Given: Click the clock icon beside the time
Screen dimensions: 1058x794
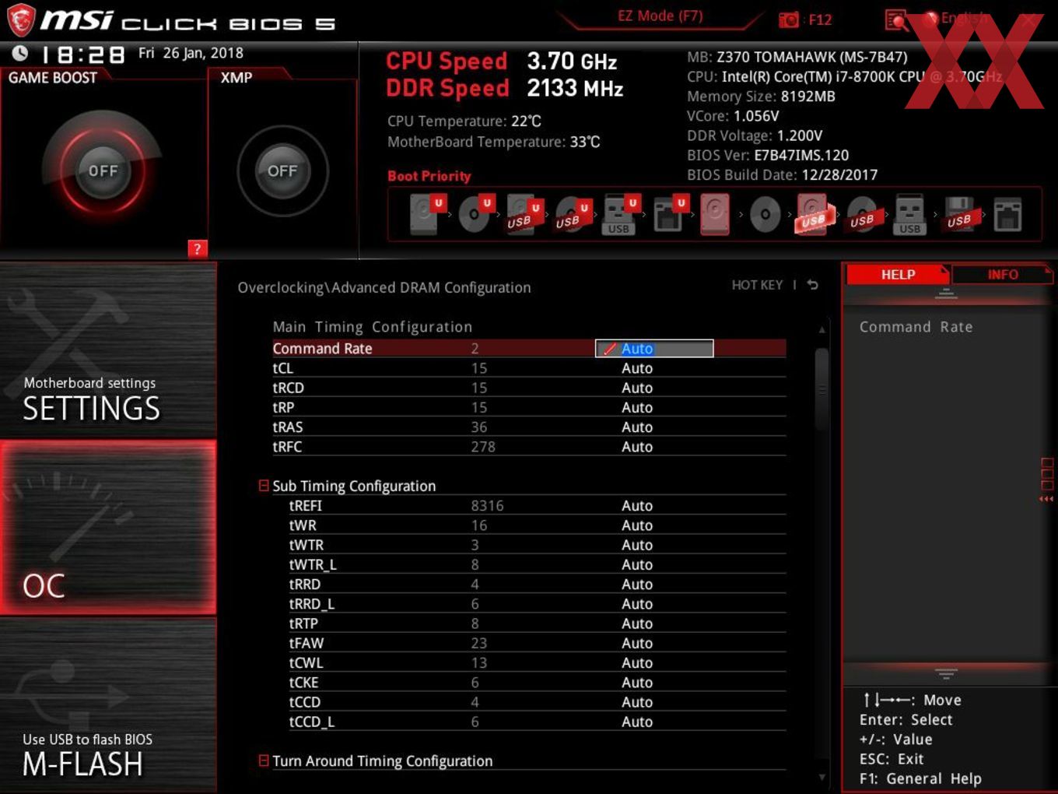Looking at the screenshot, I should [x=20, y=53].
